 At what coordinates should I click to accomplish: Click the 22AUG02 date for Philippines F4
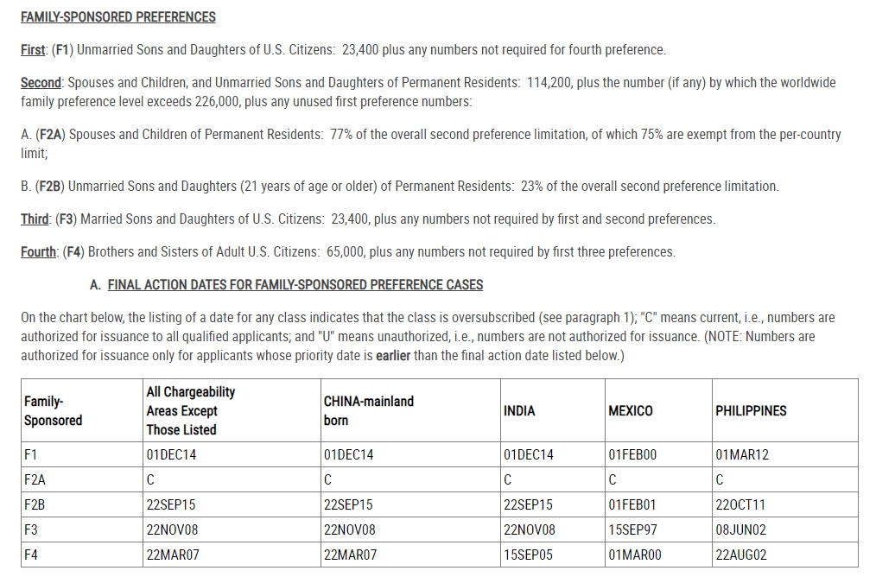741,555
